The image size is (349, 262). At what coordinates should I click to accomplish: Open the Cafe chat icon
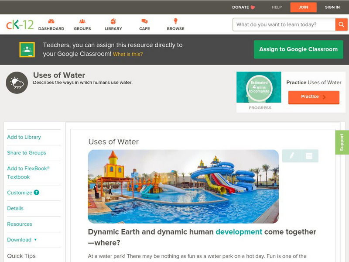(x=144, y=21)
